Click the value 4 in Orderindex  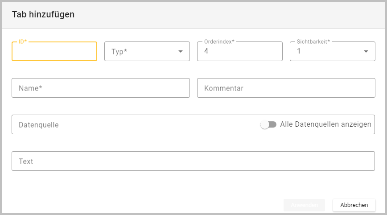(206, 52)
